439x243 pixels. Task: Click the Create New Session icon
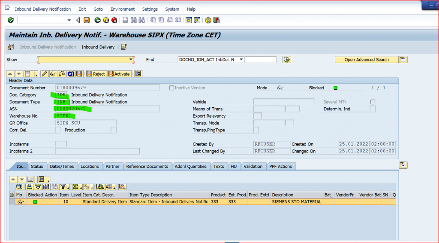pyautogui.click(x=189, y=20)
